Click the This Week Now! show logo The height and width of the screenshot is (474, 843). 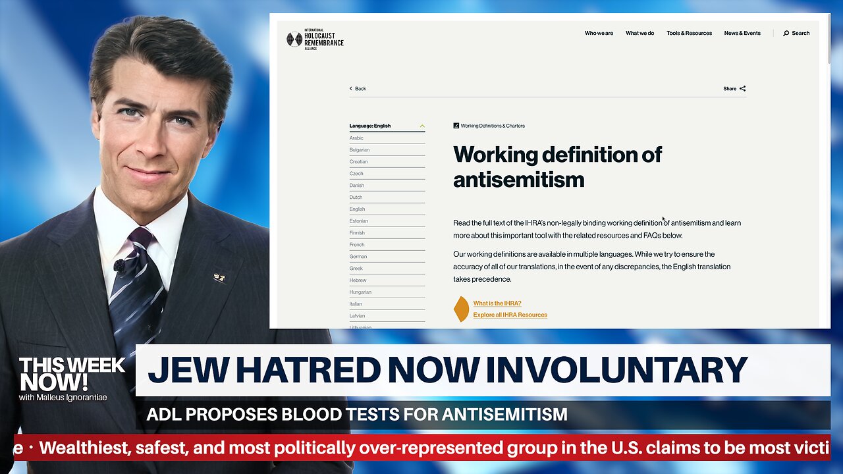(x=71, y=379)
